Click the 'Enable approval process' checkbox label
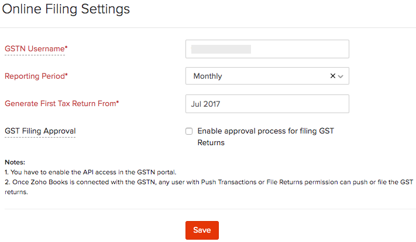This screenshot has width=416, height=242. tap(265, 131)
